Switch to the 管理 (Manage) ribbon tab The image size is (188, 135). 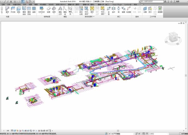[x=36, y=5]
